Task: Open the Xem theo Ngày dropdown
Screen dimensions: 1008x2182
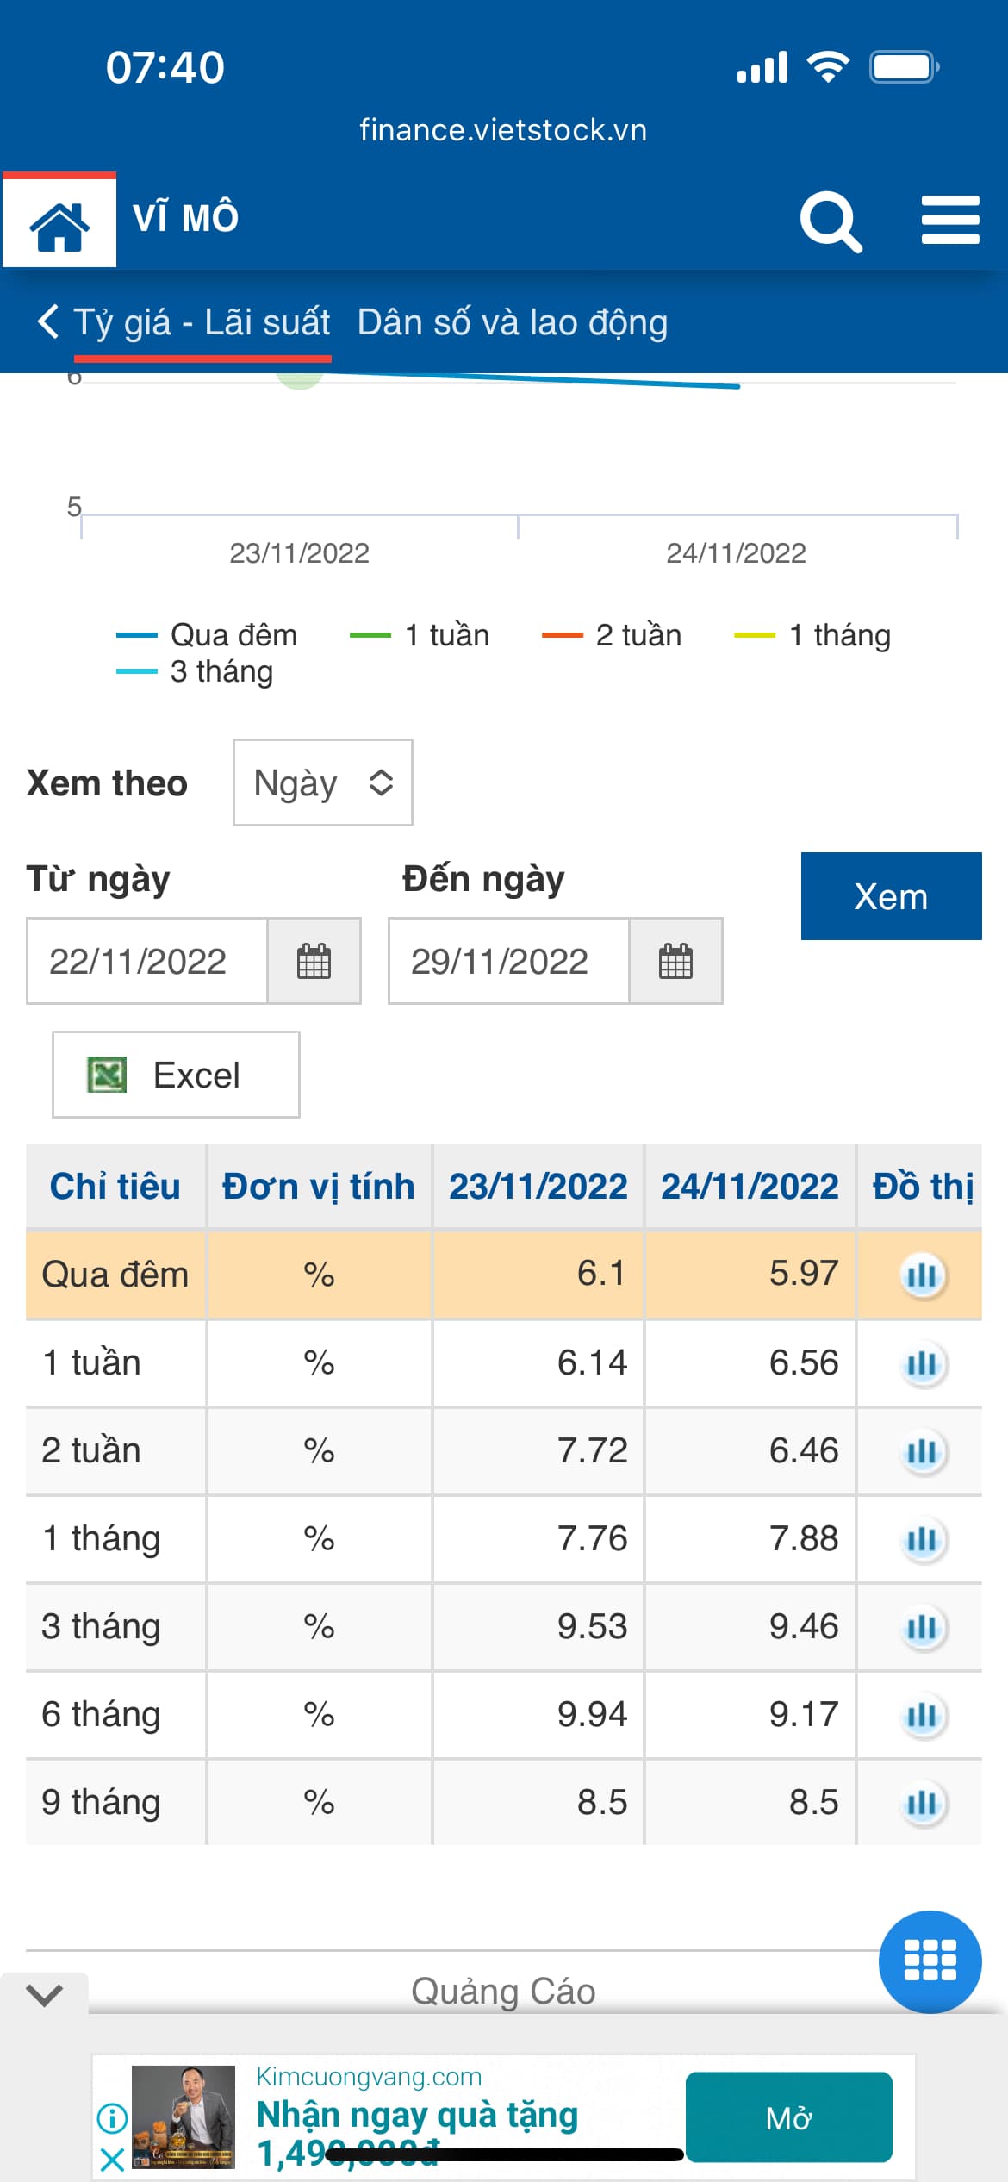Action: (322, 782)
